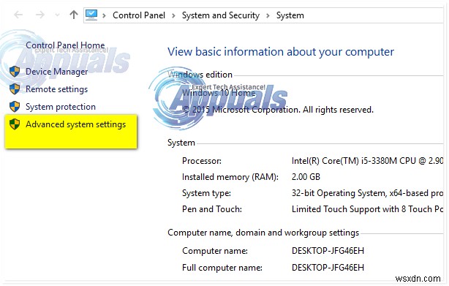Click the 'Pen and Touch:' label
Viewport: 449px width, 286px height.
point(212,209)
